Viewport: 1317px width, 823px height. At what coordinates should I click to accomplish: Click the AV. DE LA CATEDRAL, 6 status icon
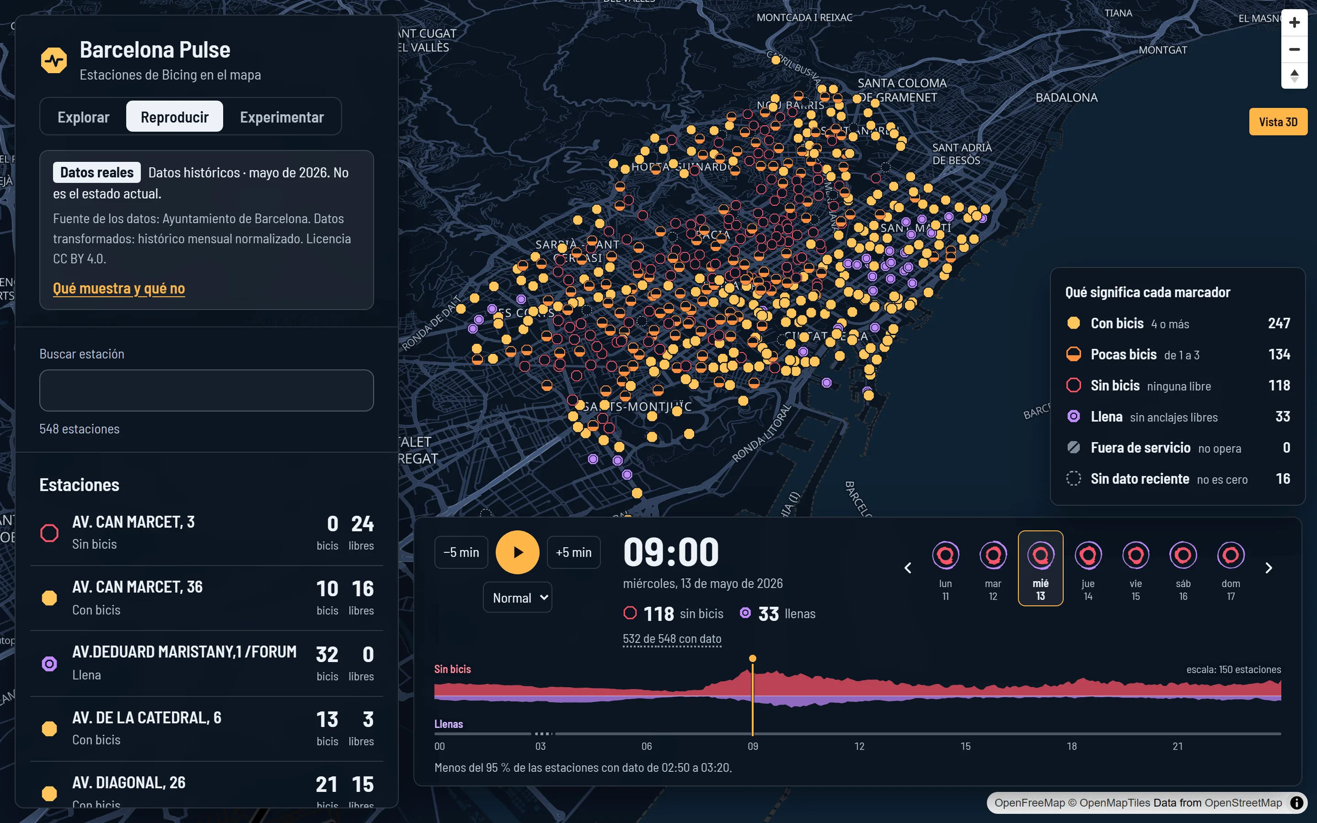pyautogui.click(x=49, y=728)
